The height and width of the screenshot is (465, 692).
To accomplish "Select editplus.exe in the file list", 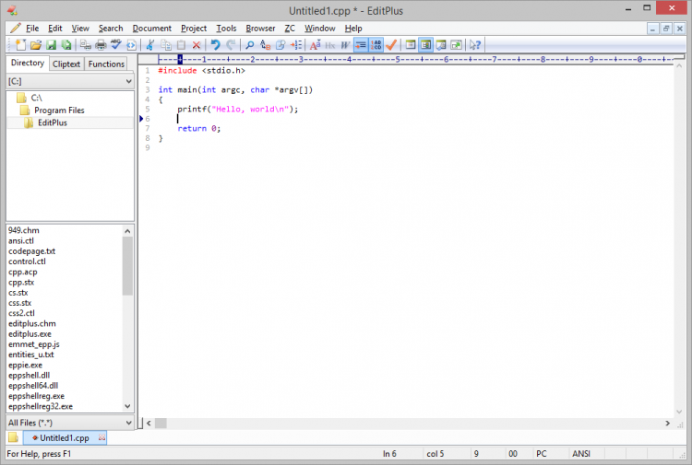I will click(x=30, y=333).
